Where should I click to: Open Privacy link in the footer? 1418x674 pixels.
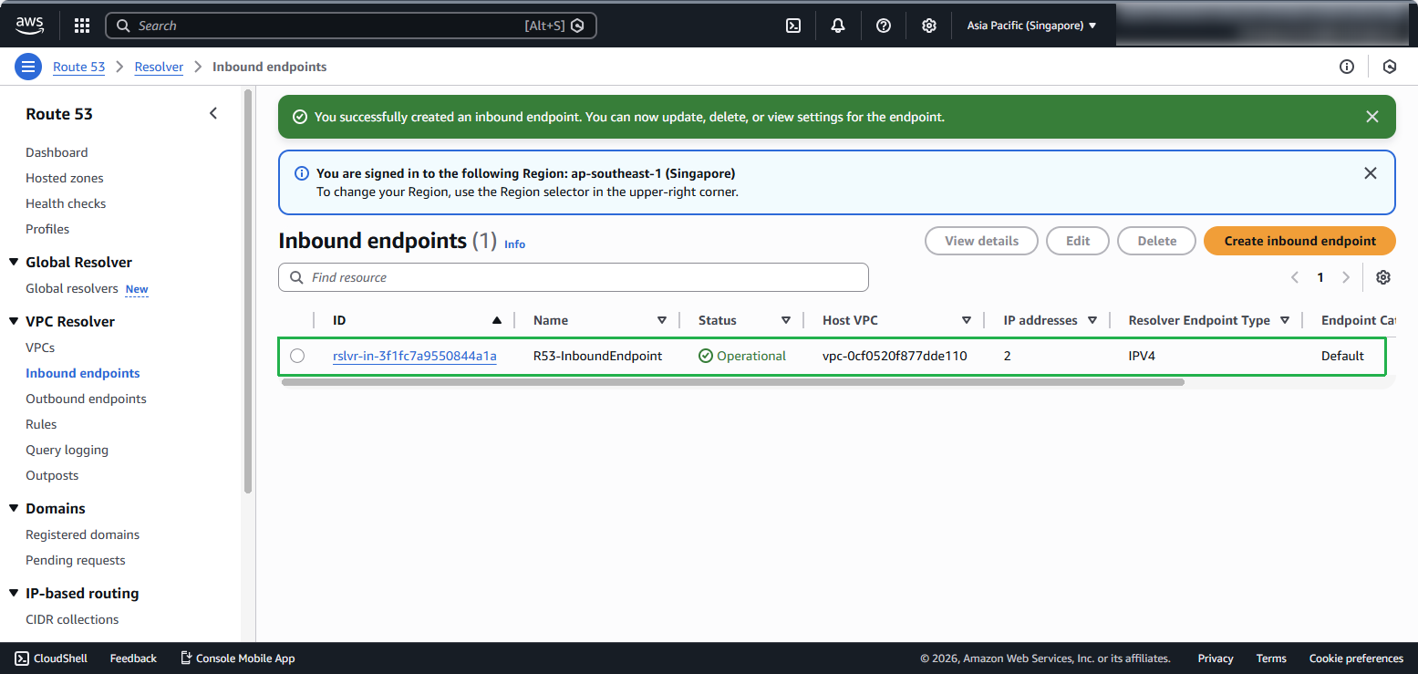click(1216, 658)
